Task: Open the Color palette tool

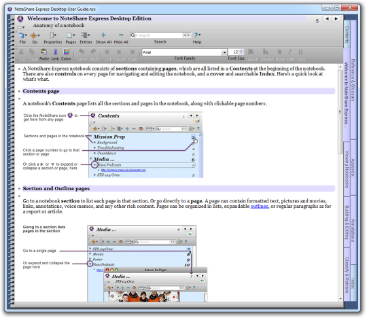Action: pos(66,52)
